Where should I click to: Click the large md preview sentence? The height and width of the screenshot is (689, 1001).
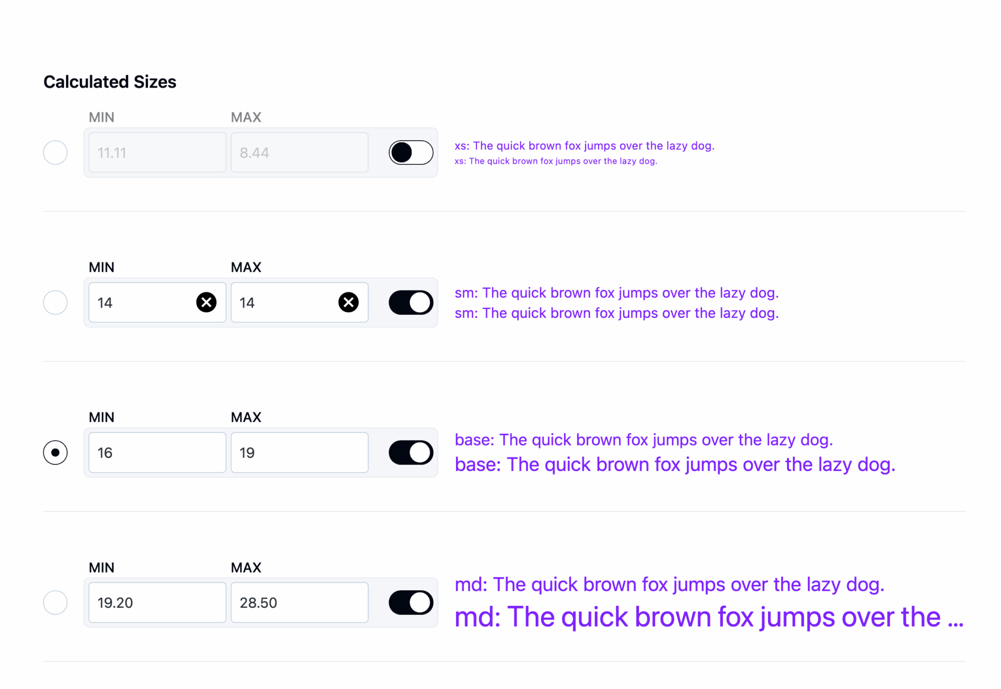pos(709,617)
